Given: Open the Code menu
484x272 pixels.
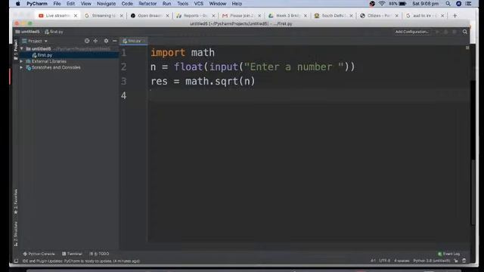Looking at the screenshot, I should pos(127,4).
